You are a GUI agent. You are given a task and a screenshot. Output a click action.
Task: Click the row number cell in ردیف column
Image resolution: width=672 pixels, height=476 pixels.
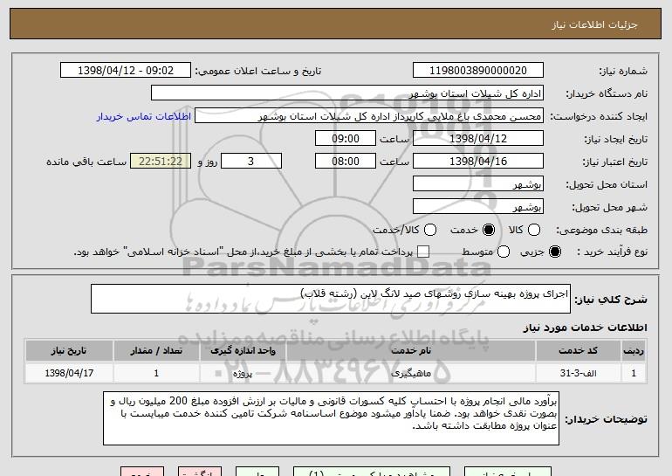(x=634, y=373)
